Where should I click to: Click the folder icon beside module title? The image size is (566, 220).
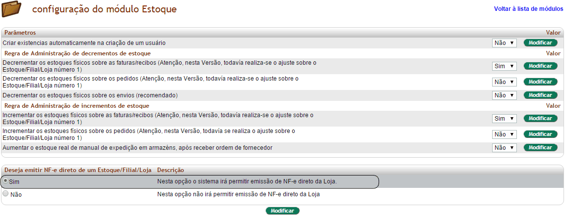pyautogui.click(x=11, y=9)
